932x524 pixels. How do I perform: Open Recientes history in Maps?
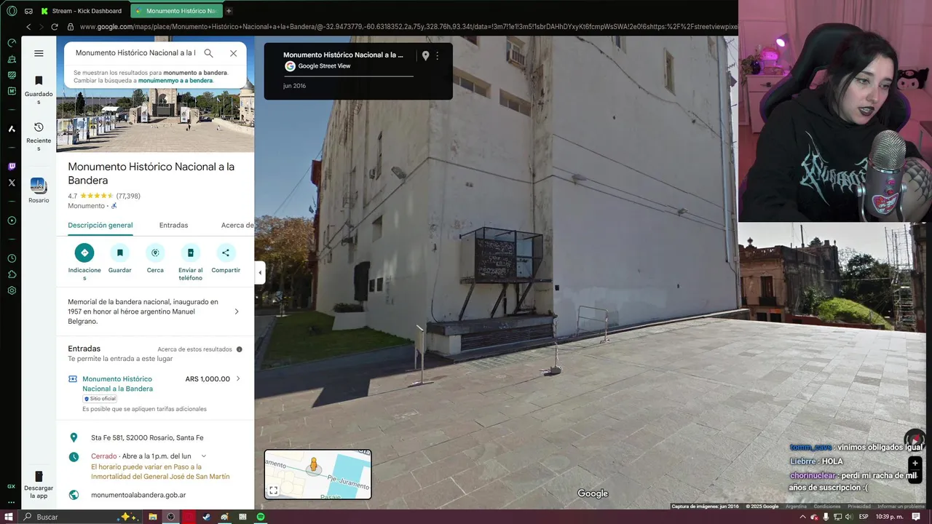(39, 136)
